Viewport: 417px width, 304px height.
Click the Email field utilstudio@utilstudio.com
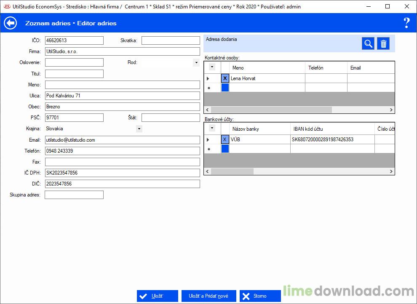(x=122, y=140)
